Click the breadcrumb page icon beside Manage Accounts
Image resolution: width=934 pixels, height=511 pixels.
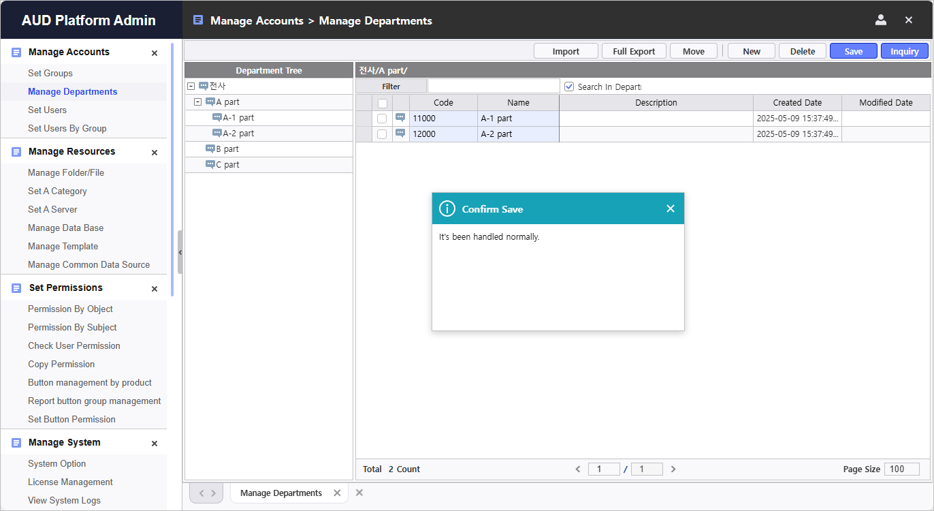coord(198,20)
